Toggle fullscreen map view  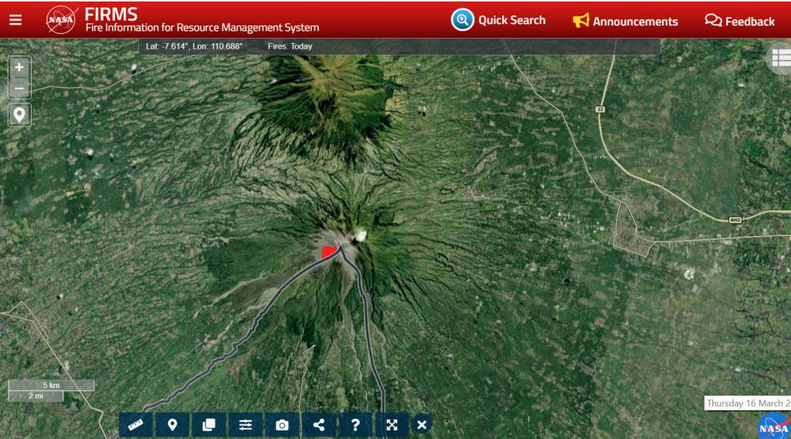[392, 424]
